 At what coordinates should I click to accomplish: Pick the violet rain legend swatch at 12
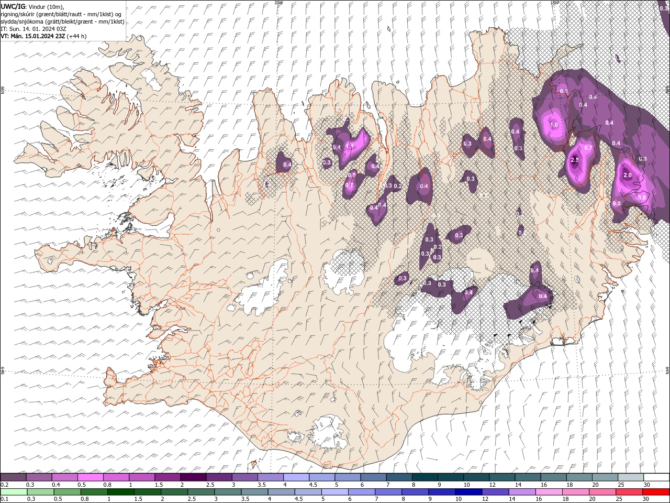pos(496,492)
